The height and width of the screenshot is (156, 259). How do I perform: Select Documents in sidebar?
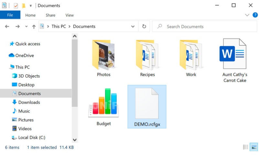point(36,93)
